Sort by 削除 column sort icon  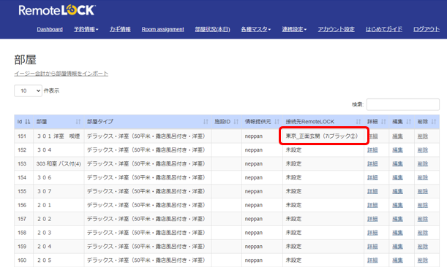[434, 122]
